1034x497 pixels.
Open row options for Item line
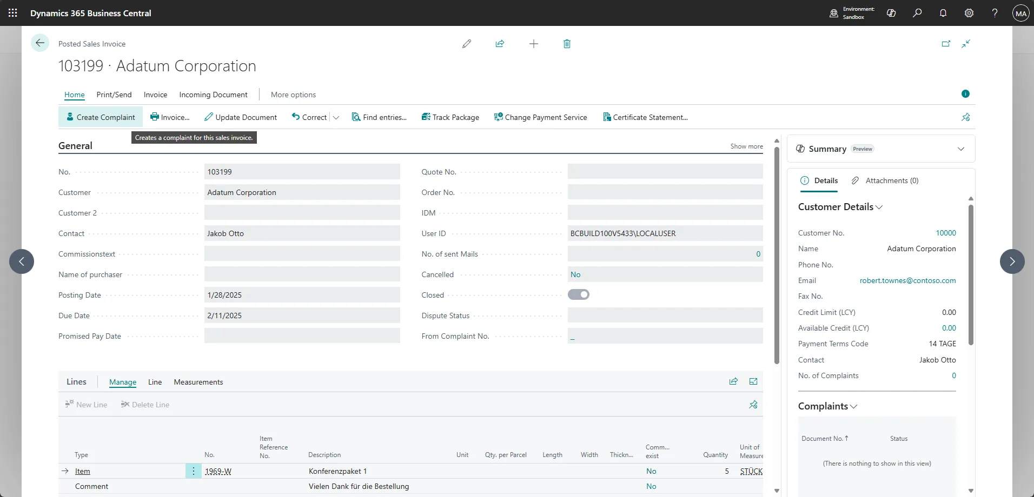(x=194, y=471)
